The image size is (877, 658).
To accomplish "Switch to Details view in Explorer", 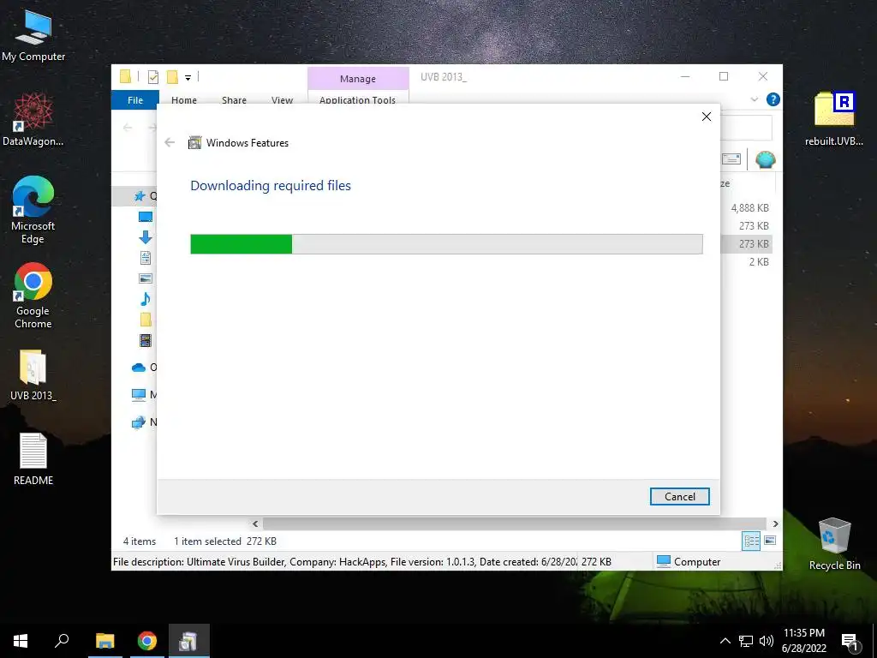I will coord(751,541).
